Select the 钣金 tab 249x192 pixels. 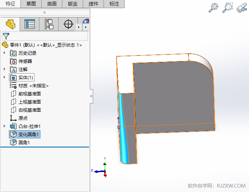pos(73,4)
